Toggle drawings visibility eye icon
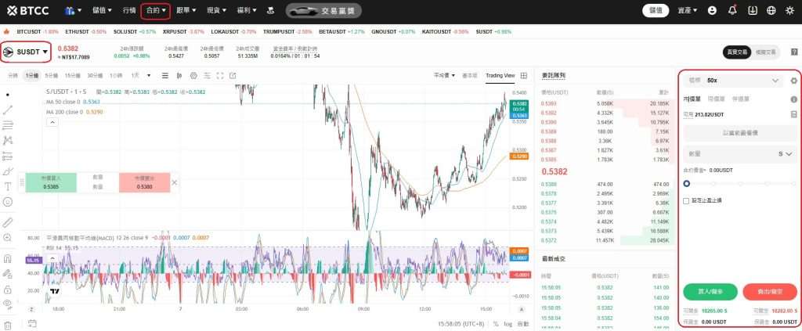 click(x=8, y=303)
